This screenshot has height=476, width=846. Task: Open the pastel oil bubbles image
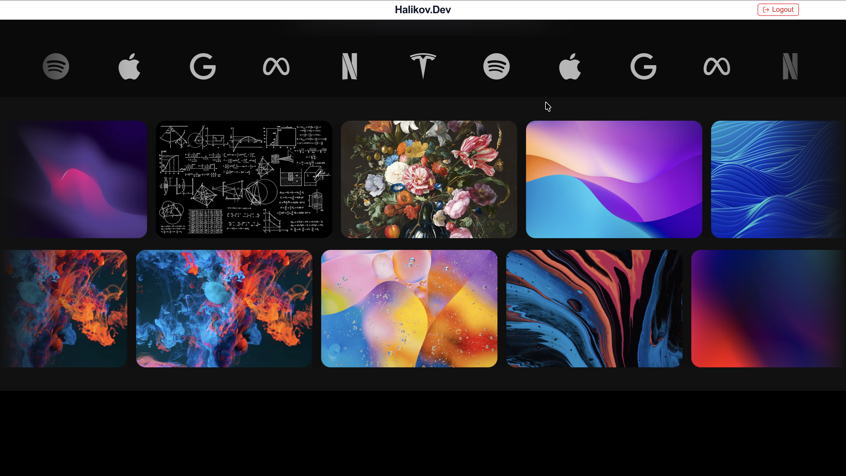[409, 309]
